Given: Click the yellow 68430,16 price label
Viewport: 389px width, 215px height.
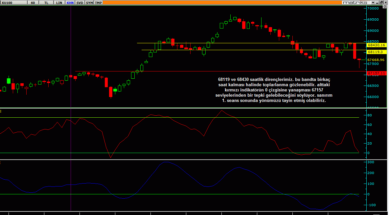Looking at the screenshot, I should pyautogui.click(x=377, y=45).
